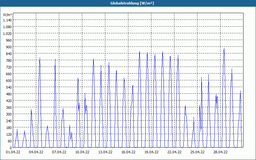Viewport: 256px width, 160px height.
Task: Click the Globalstrahlung [W/m²] chart title
Action: tap(132, 3)
